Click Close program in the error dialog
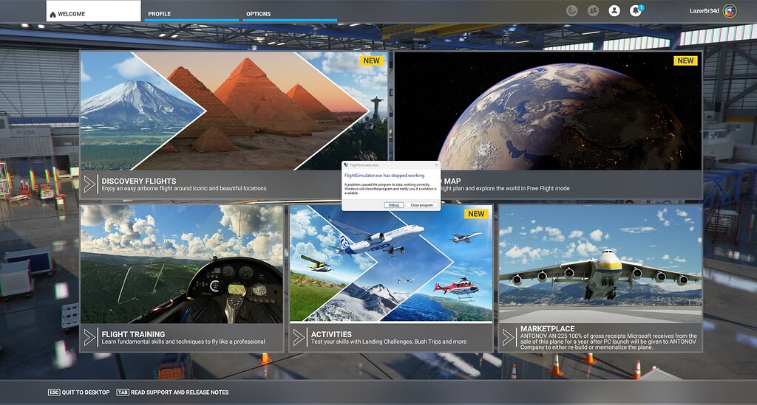 click(x=421, y=205)
